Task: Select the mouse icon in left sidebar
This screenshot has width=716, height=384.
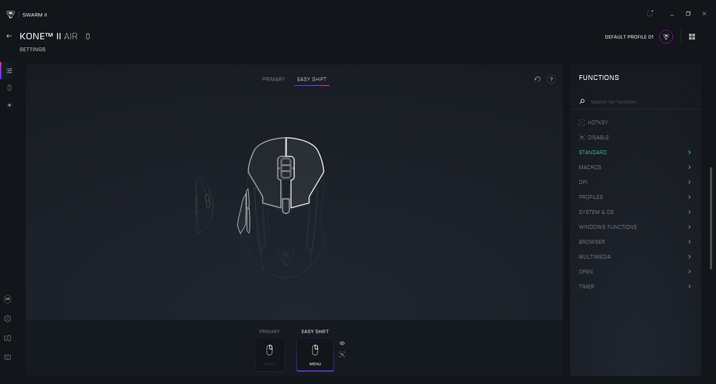Action: [9, 88]
